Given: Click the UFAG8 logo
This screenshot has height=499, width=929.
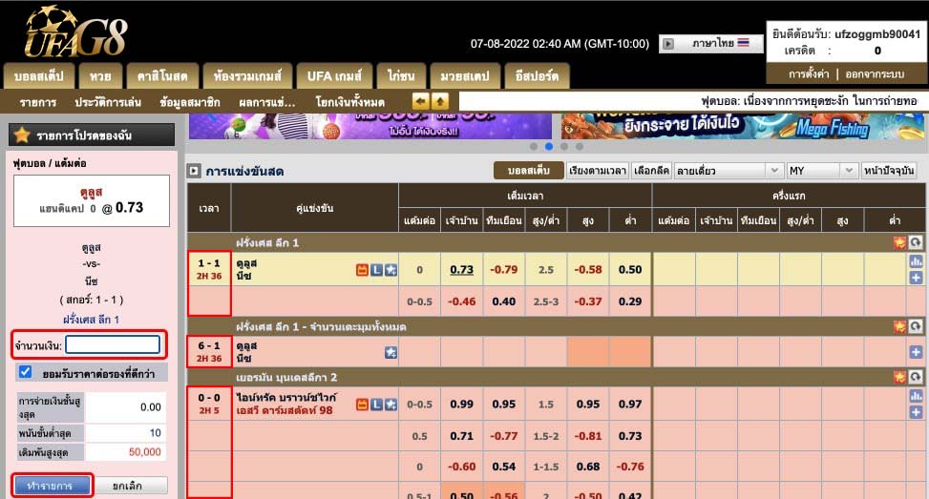Looking at the screenshot, I should click(75, 31).
